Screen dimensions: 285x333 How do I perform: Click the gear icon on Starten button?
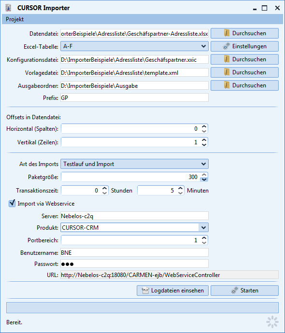pos(234,291)
